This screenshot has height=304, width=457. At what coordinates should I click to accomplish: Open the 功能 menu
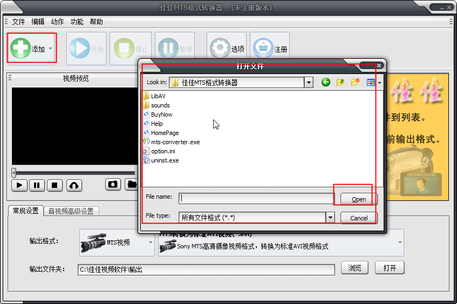point(77,22)
